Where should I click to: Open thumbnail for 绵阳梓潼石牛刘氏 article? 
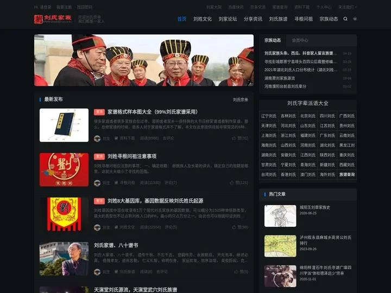pos(280,276)
